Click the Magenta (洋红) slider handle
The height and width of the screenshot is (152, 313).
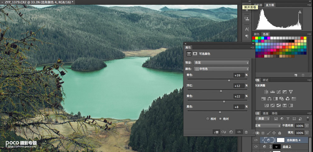(x=221, y=91)
